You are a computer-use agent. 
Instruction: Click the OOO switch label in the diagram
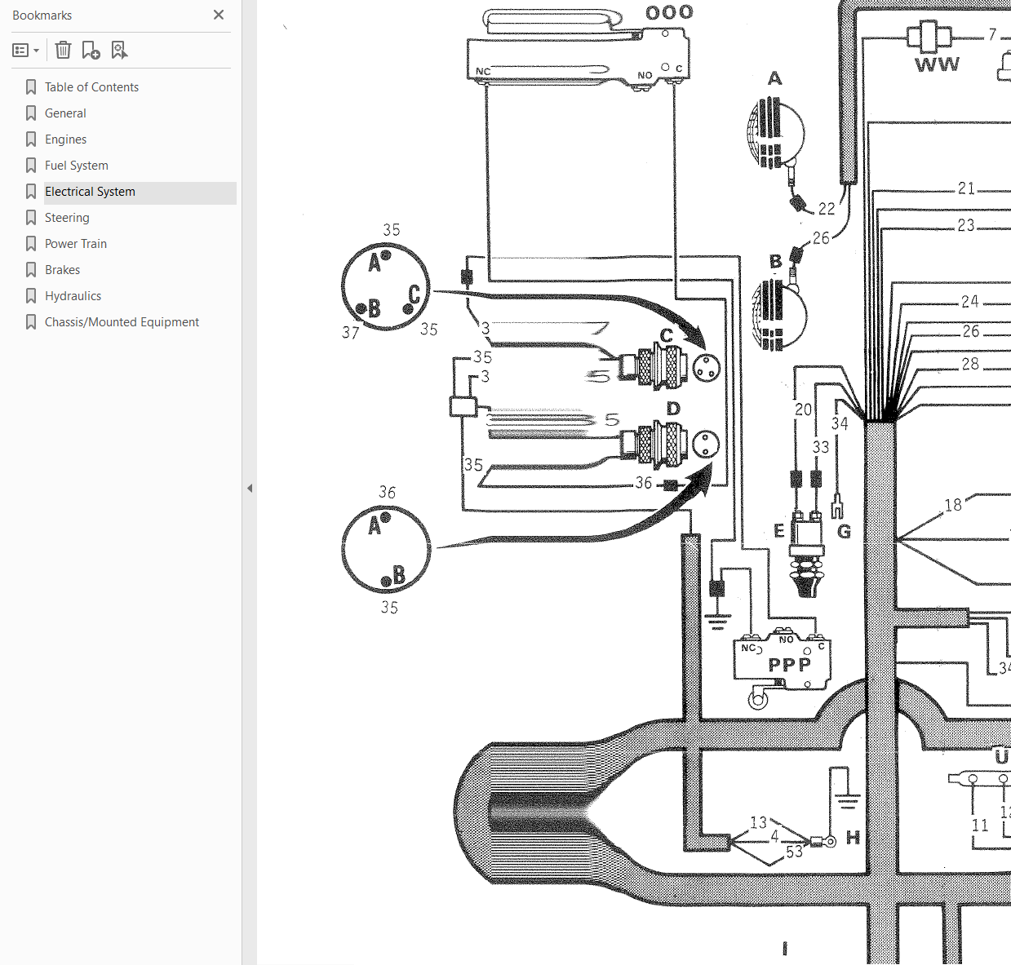pyautogui.click(x=669, y=12)
